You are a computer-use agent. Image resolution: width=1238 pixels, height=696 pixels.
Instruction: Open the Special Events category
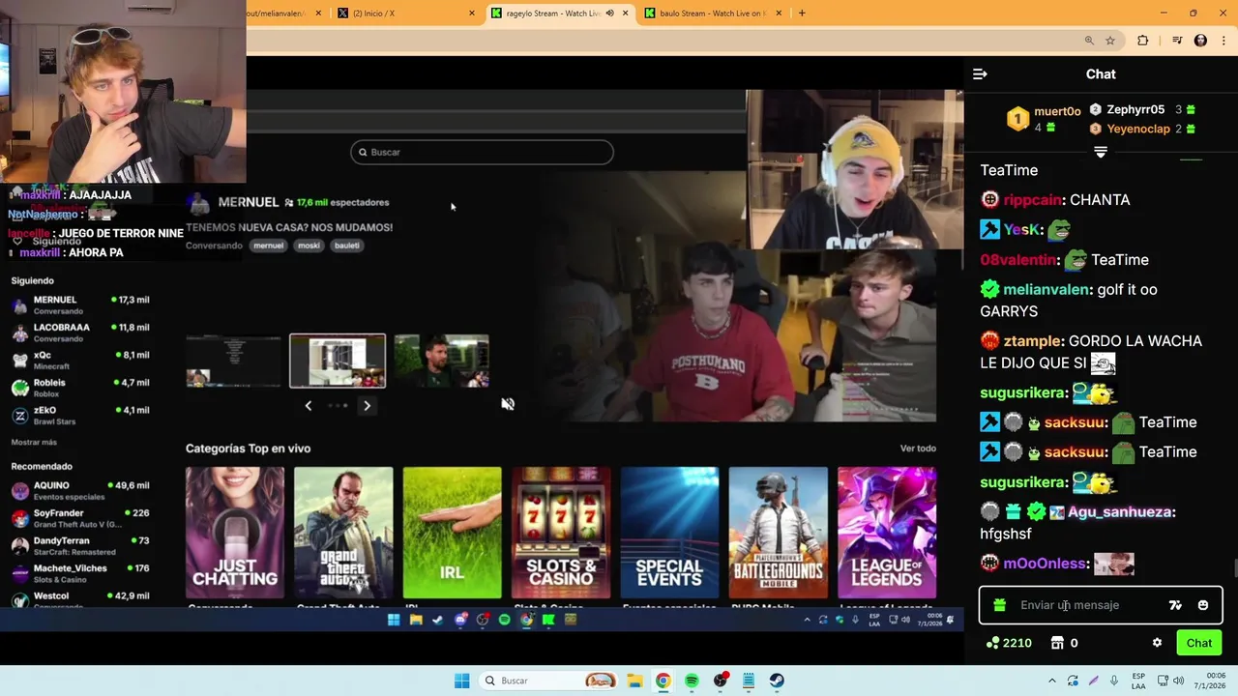[669, 533]
